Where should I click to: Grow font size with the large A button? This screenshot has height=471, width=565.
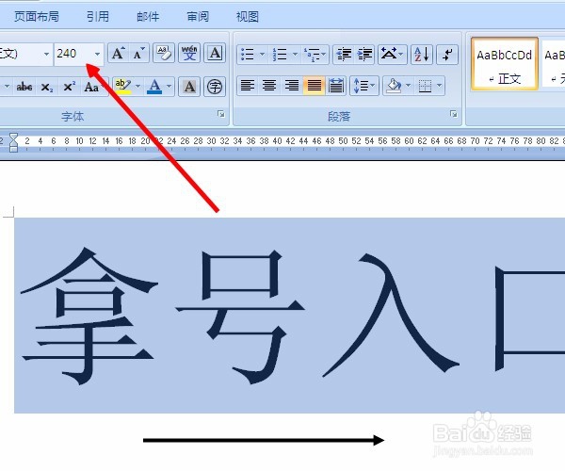tap(119, 54)
